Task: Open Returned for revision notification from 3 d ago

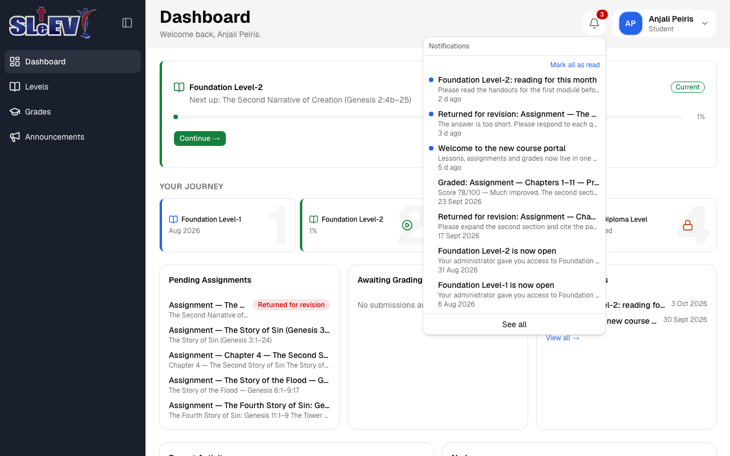Action: coord(514,124)
